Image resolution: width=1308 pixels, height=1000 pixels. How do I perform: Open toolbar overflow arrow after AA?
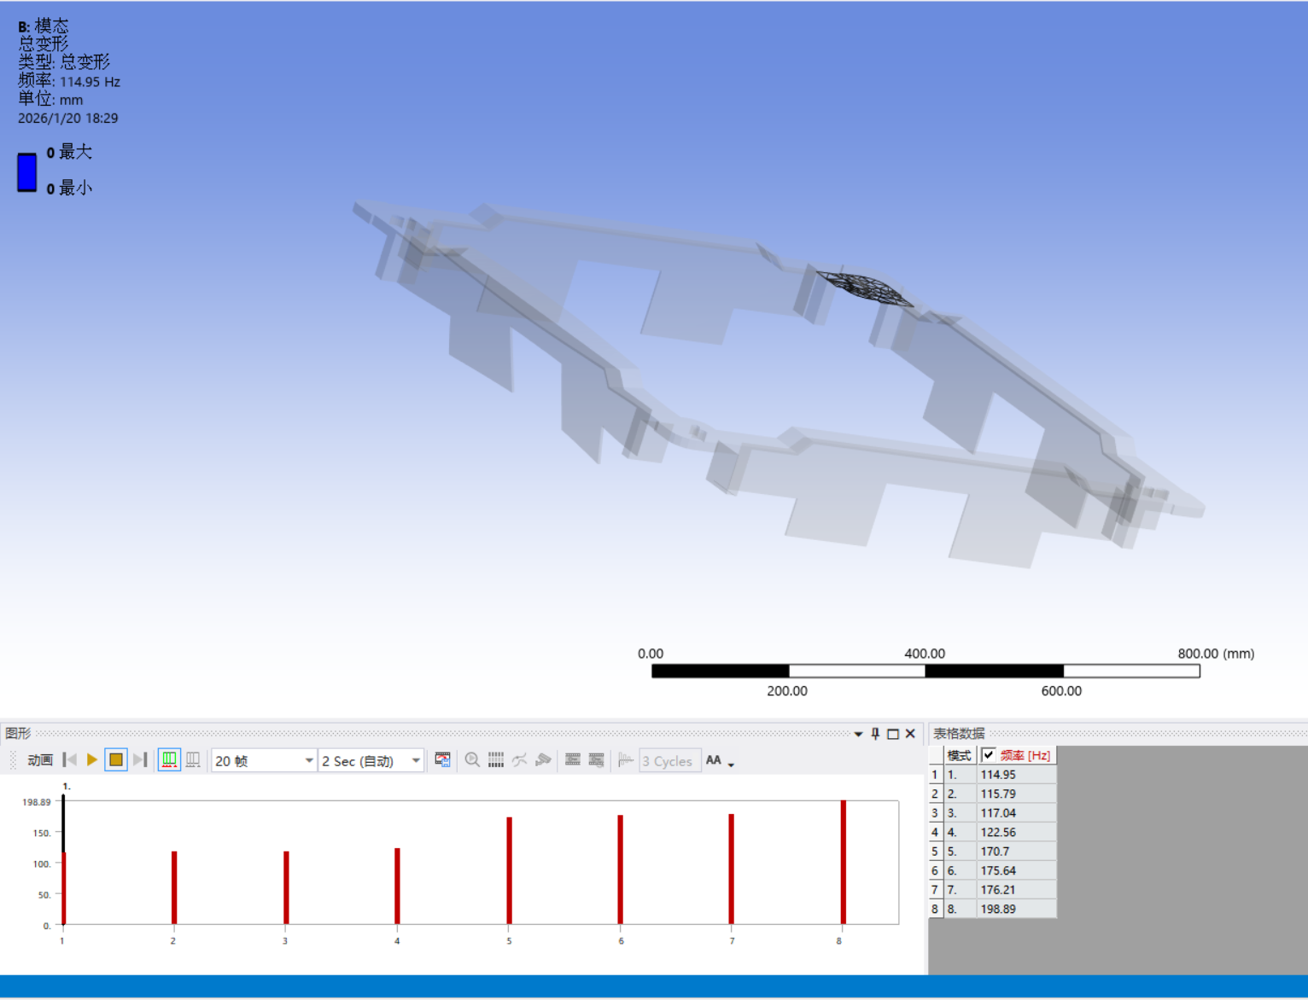click(x=732, y=765)
